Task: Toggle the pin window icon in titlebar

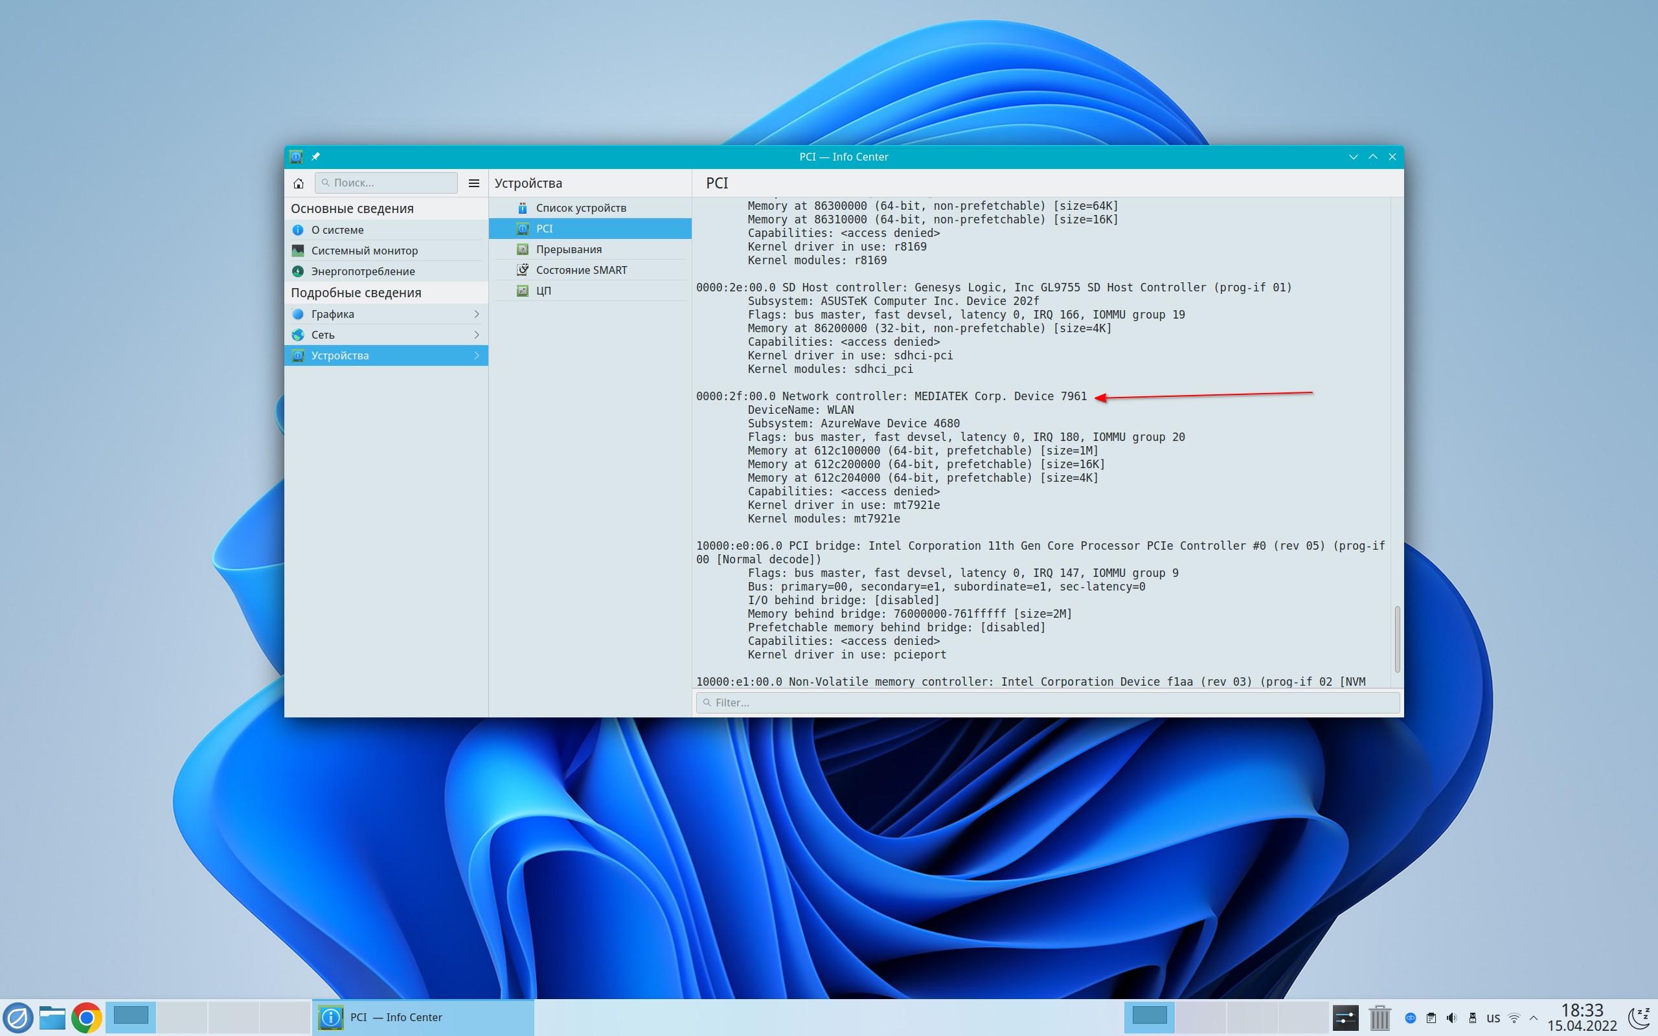Action: pyautogui.click(x=316, y=157)
